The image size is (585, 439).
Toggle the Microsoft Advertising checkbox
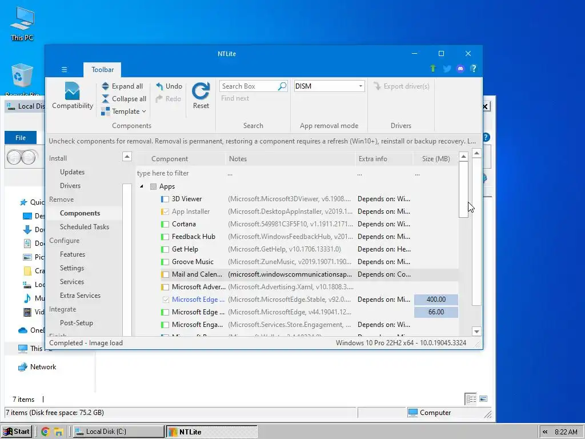pyautogui.click(x=165, y=287)
